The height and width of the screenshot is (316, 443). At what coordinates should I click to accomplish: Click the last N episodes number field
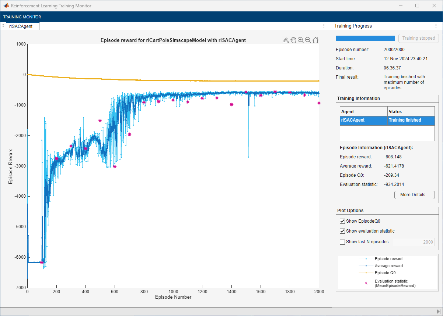[x=414, y=242]
